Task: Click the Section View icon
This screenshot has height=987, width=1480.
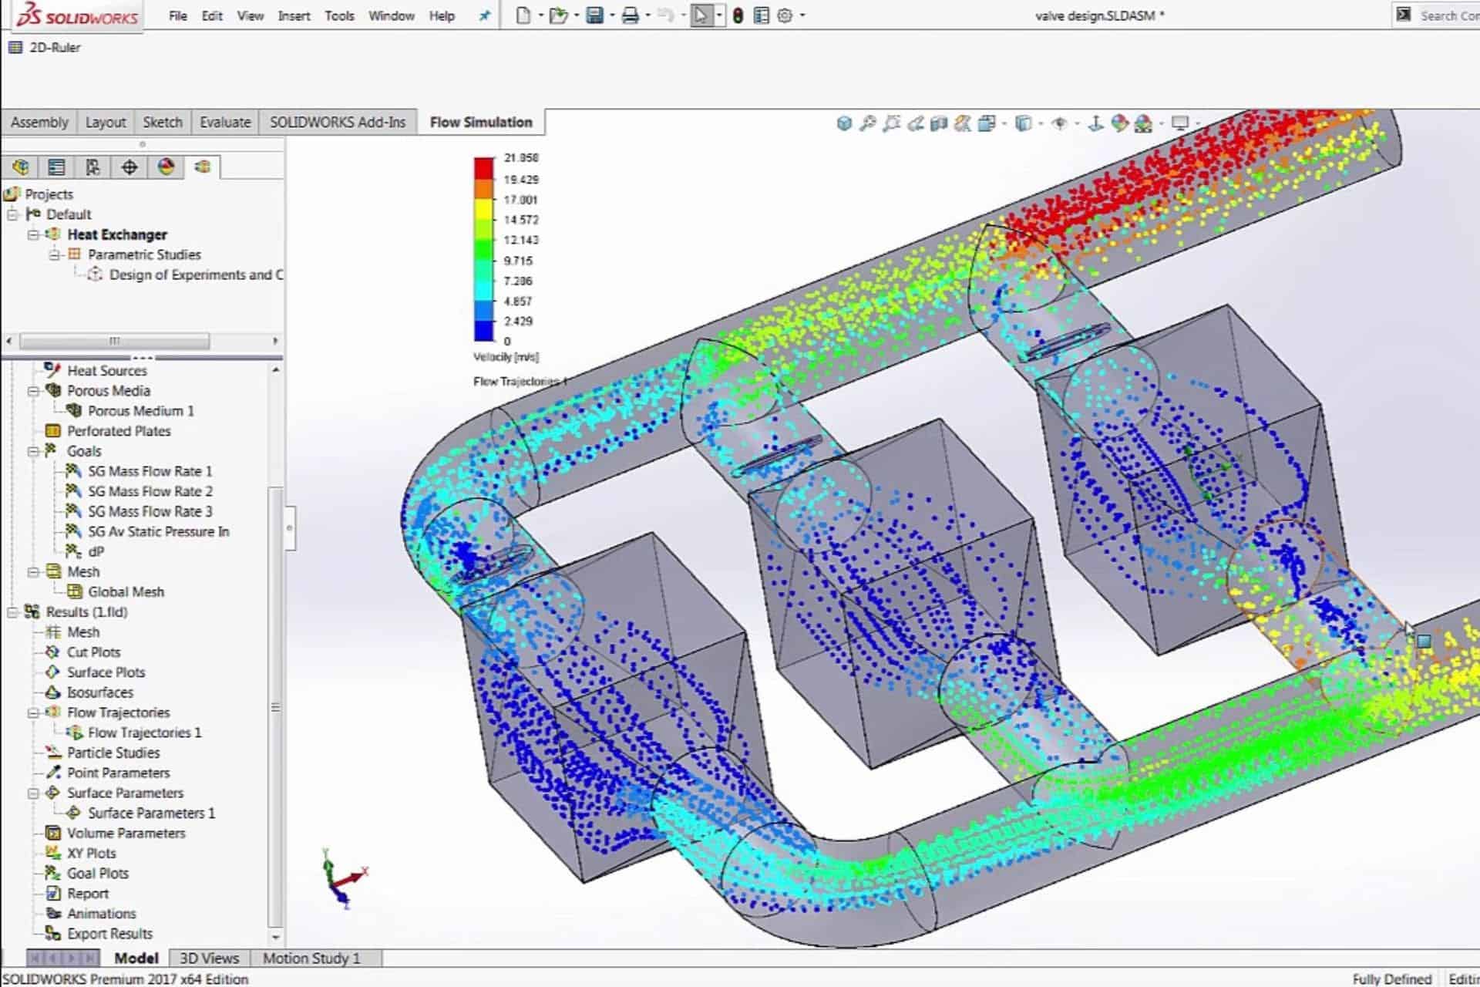Action: tap(939, 123)
